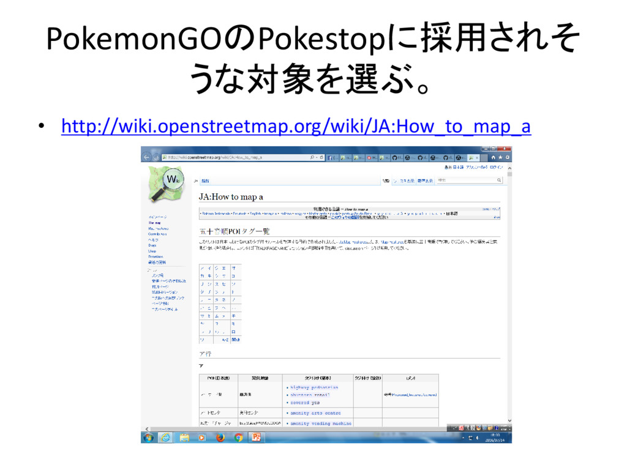Click the Internet Explorer taskbar icon
The width and height of the screenshot is (627, 470).
click(x=165, y=438)
